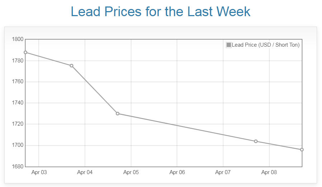Click the Apr 03 x-axis label

39,172
